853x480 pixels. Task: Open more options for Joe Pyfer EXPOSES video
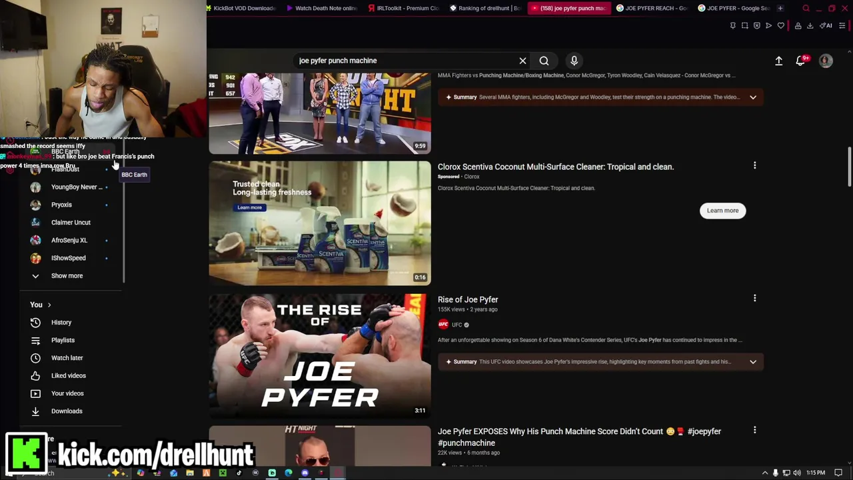754,430
